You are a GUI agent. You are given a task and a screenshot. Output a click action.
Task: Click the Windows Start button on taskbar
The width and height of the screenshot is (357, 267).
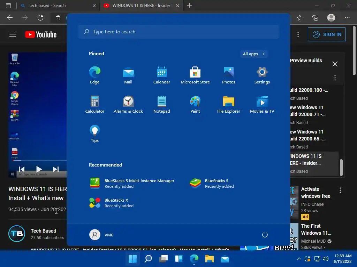[132, 259]
